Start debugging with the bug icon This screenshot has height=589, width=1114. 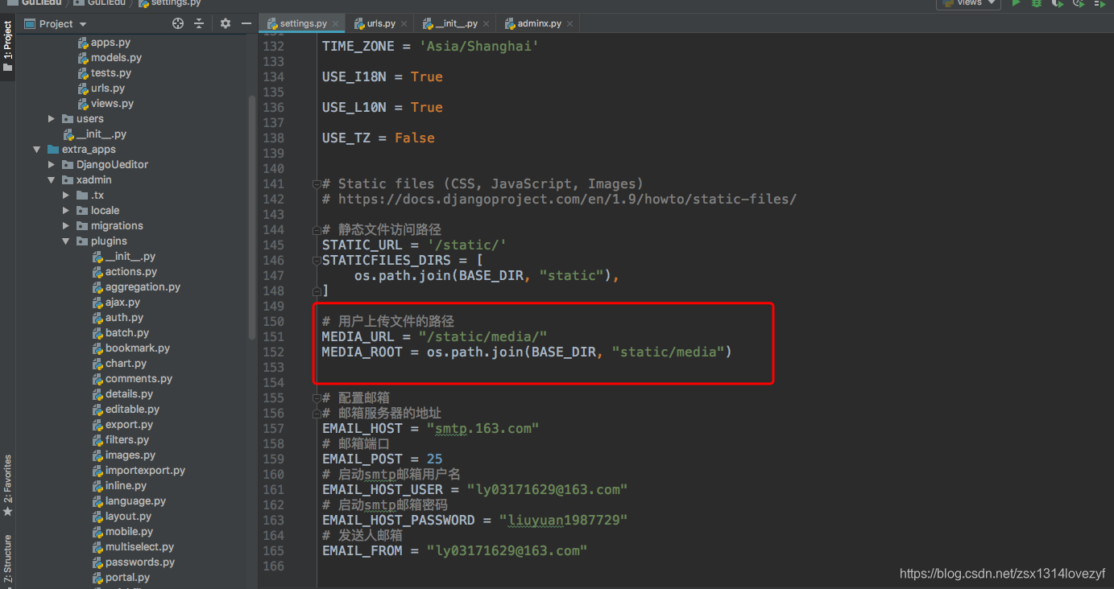pos(1037,3)
